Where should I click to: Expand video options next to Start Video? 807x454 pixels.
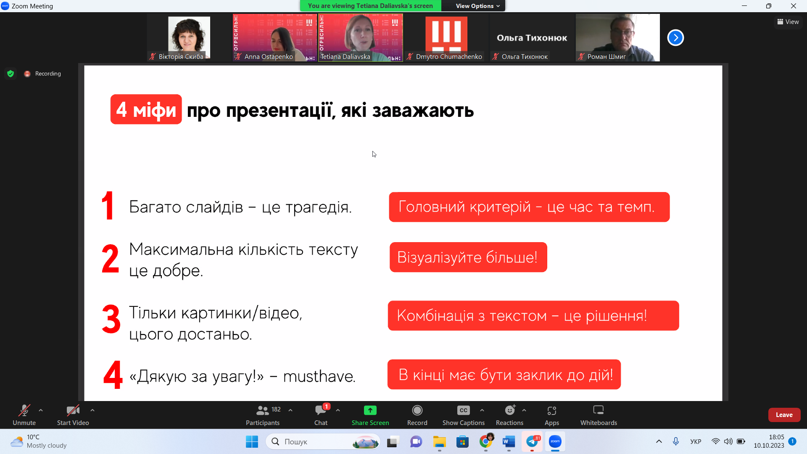(x=92, y=410)
